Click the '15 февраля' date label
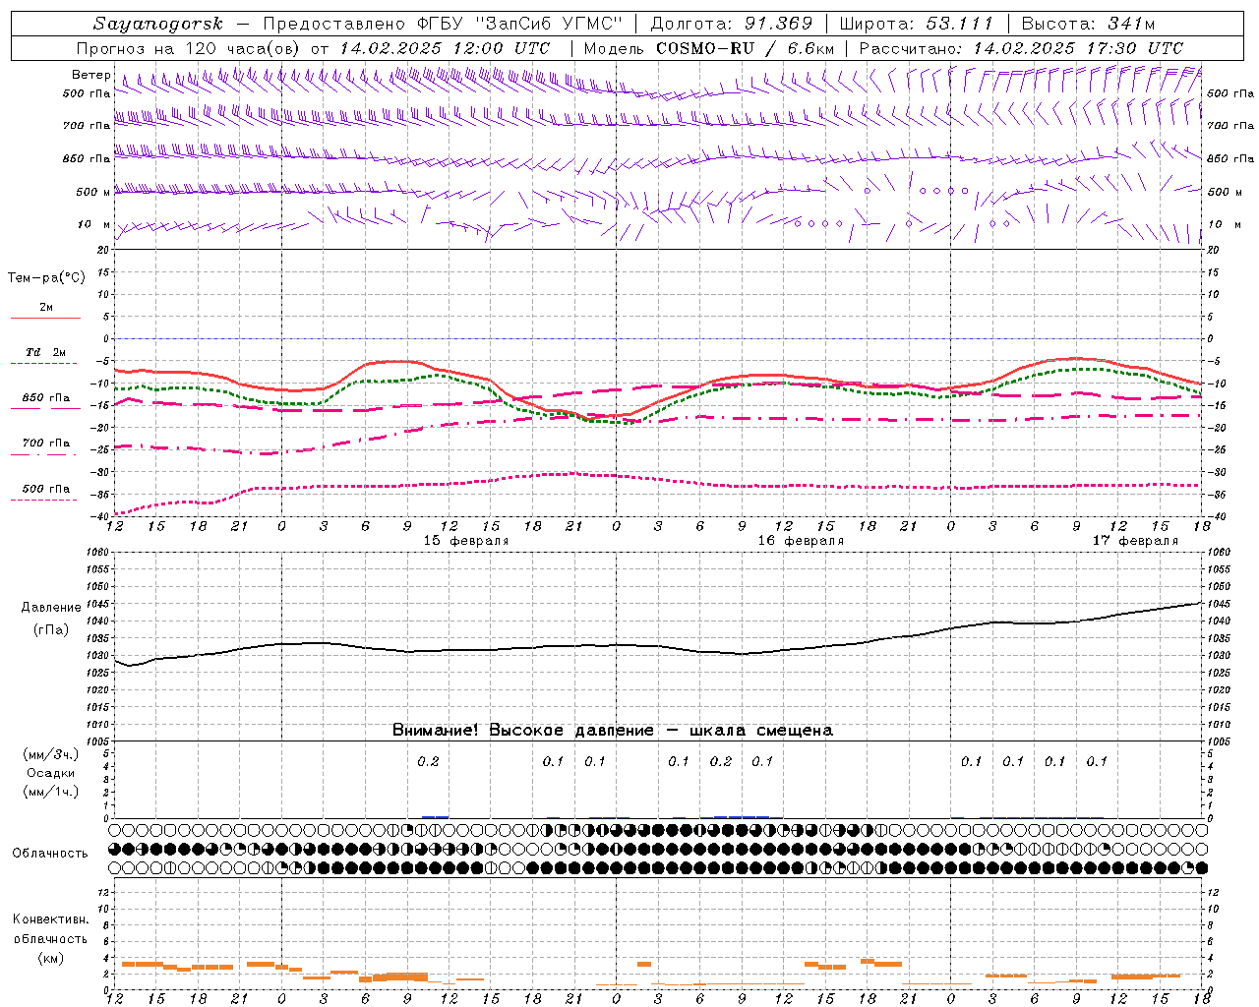 click(x=466, y=541)
